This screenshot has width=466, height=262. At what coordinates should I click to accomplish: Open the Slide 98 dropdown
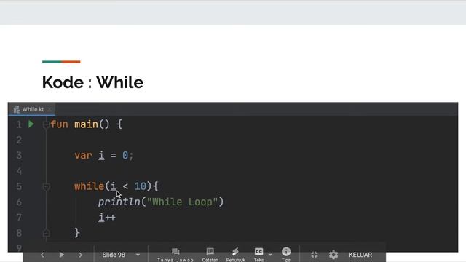coord(121,255)
